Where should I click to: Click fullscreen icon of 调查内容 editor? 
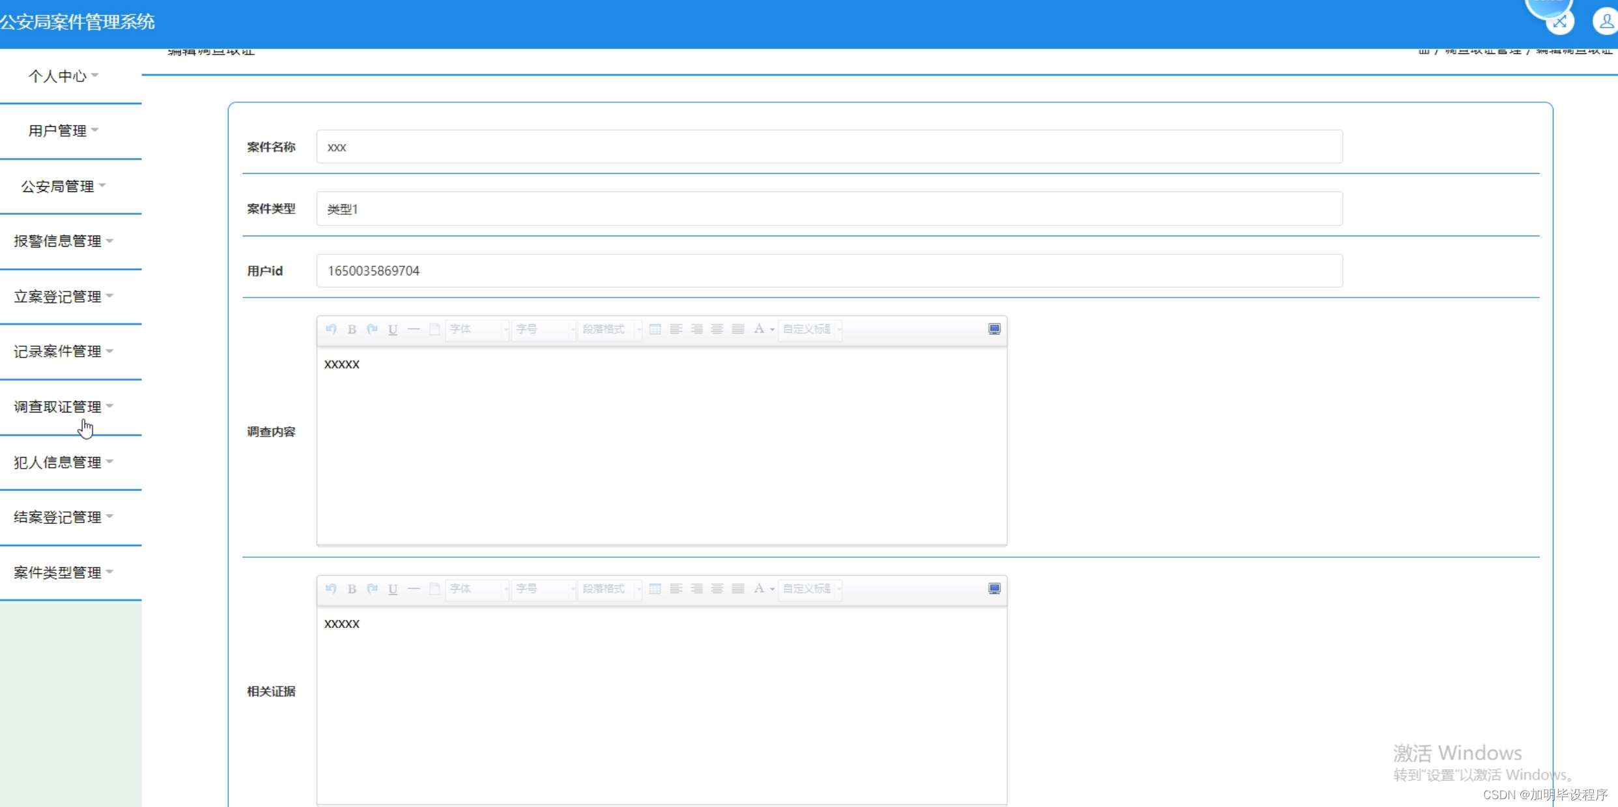(994, 329)
